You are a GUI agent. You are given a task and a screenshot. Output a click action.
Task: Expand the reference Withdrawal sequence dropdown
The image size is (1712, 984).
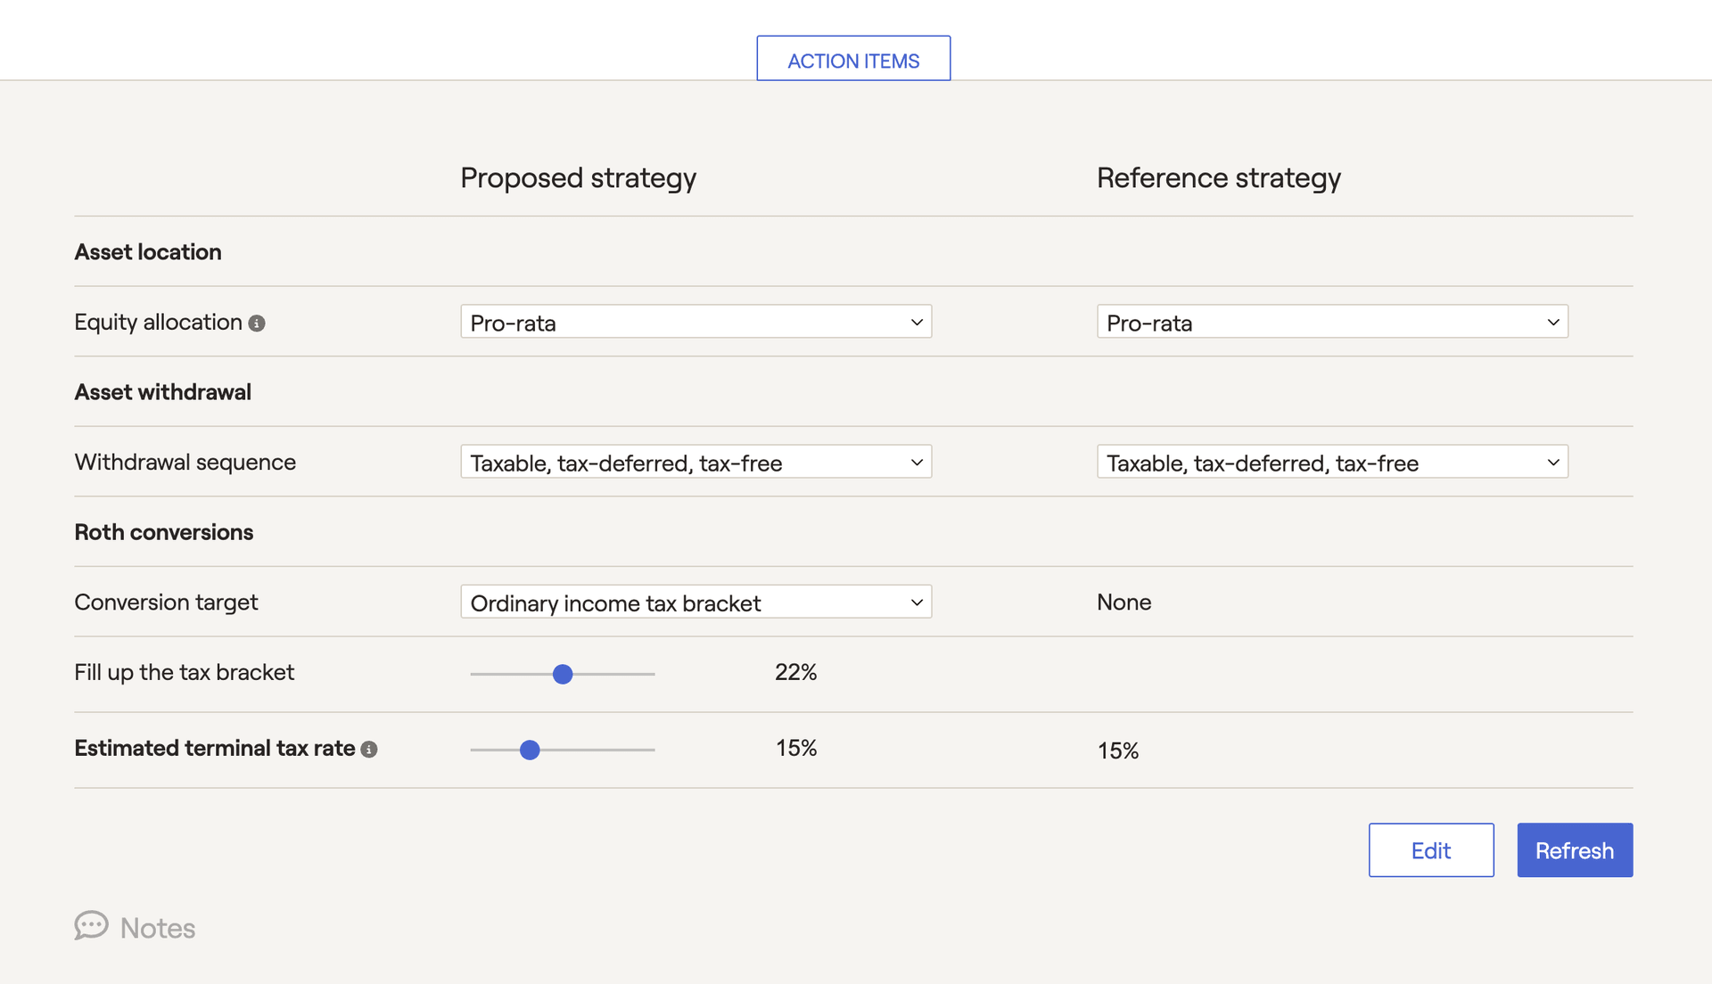(1331, 462)
